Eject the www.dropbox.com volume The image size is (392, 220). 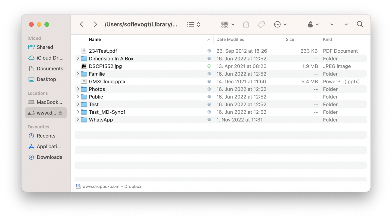point(61,113)
